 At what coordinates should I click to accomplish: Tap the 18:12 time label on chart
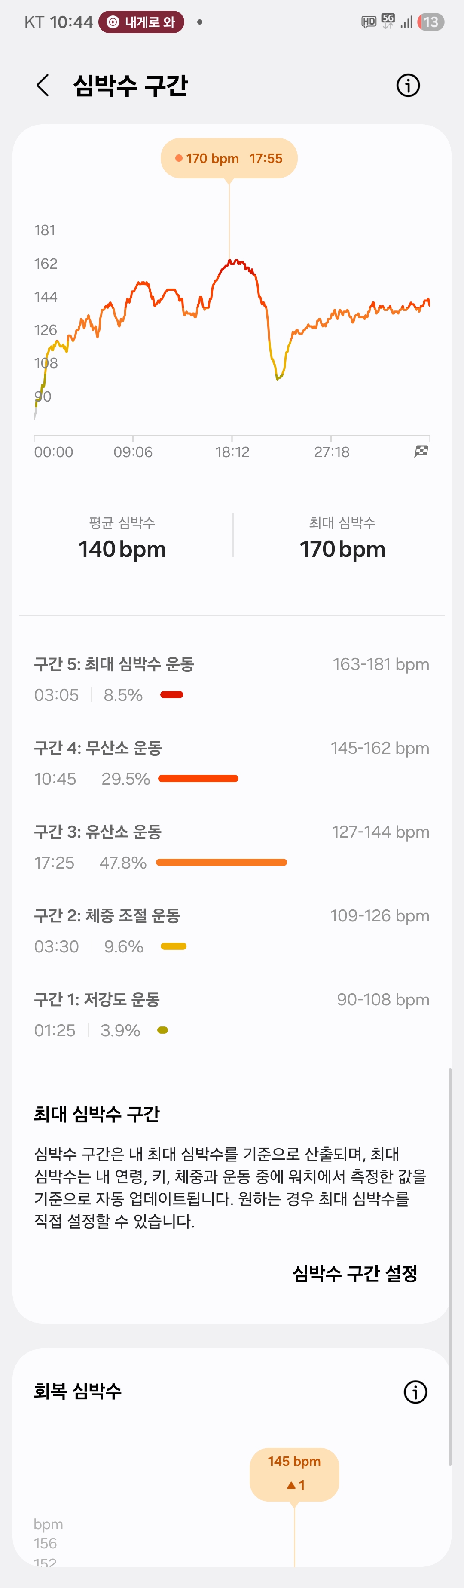point(232,452)
